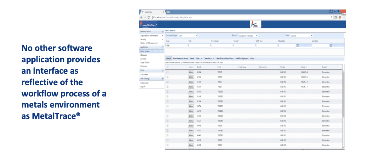Tick the select-all checkbox in the table header
Image resolution: width=365 pixels, height=167 pixels.
click(168, 67)
